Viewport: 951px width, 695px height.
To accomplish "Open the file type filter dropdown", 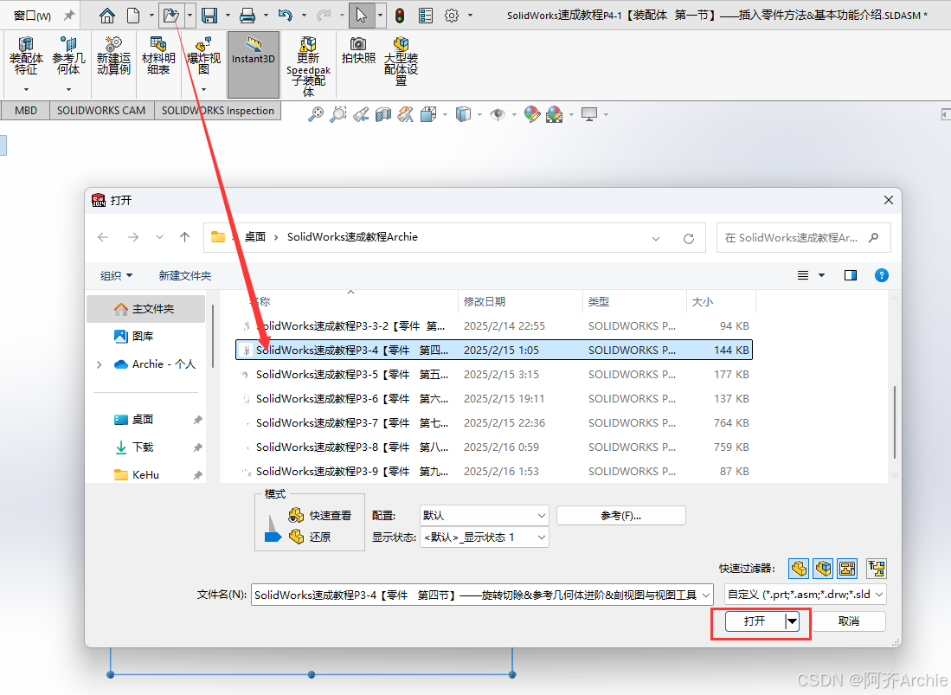I will click(806, 595).
